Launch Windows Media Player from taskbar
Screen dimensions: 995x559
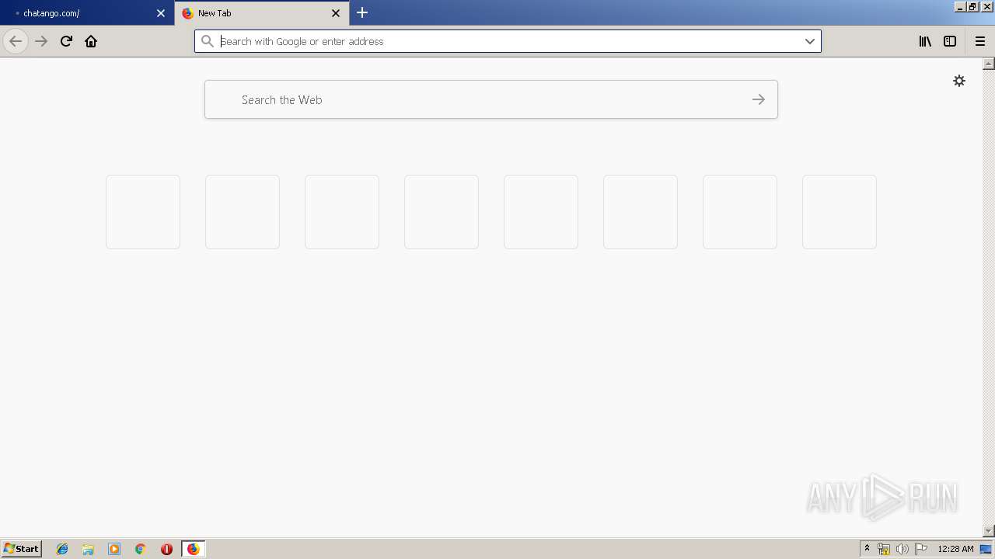[114, 549]
